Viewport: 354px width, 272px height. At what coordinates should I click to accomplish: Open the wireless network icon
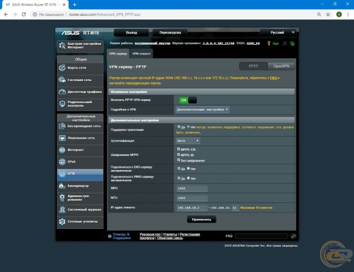[x=62, y=126]
